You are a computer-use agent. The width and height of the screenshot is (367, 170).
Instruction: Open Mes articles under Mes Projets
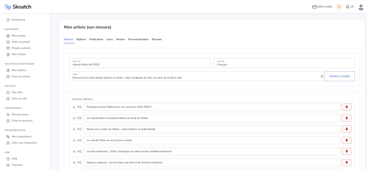19,54
